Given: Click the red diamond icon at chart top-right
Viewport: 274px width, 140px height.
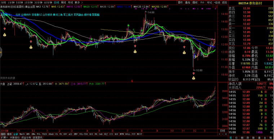Looking at the screenshot, I should click(x=213, y=7).
